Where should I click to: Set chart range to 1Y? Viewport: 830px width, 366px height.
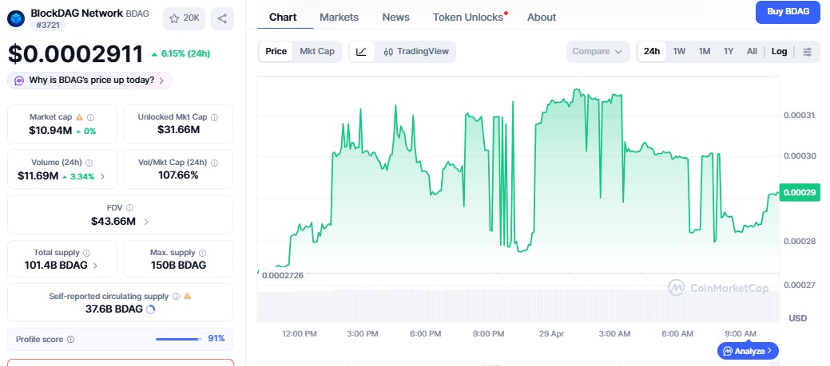coord(729,52)
